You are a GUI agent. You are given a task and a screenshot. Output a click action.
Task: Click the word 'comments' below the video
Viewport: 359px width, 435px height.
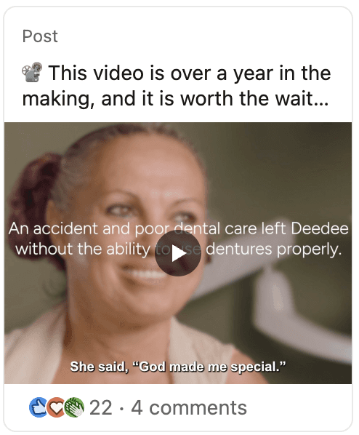pos(198,408)
